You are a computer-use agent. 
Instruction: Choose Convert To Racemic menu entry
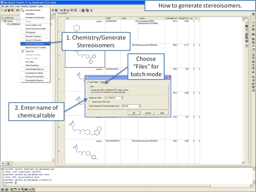pyautogui.click(x=33, y=40)
